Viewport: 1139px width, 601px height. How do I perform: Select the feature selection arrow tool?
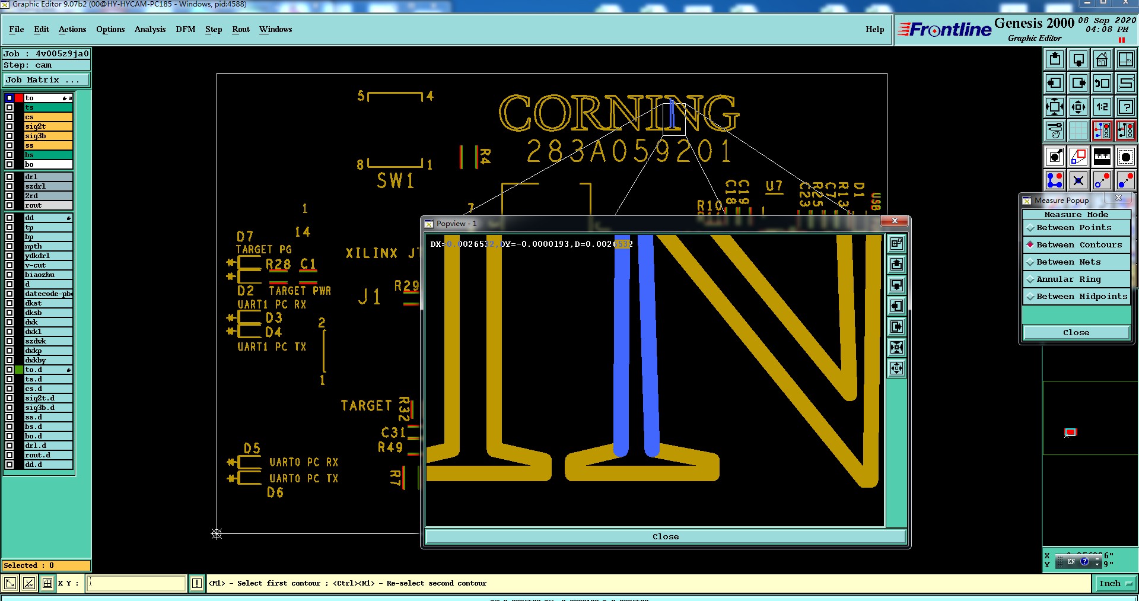[1055, 157]
